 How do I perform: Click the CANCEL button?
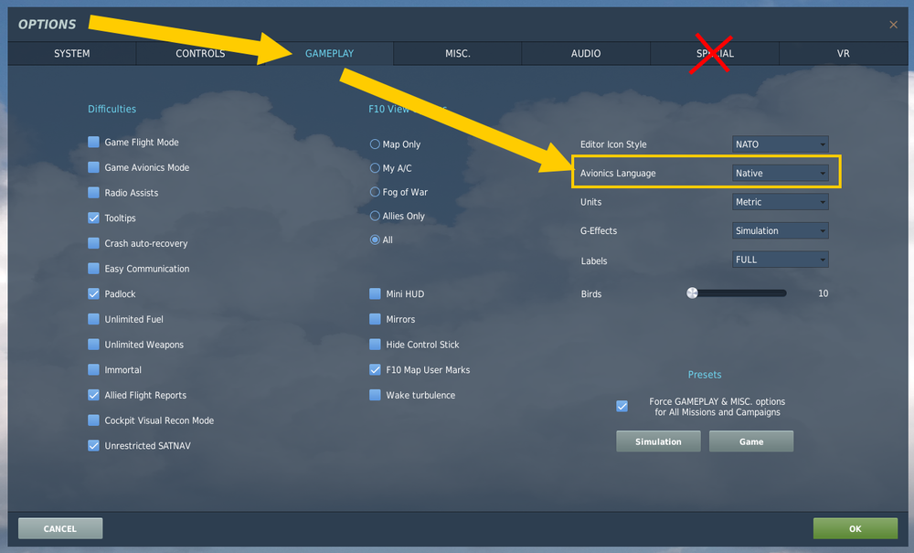click(60, 528)
